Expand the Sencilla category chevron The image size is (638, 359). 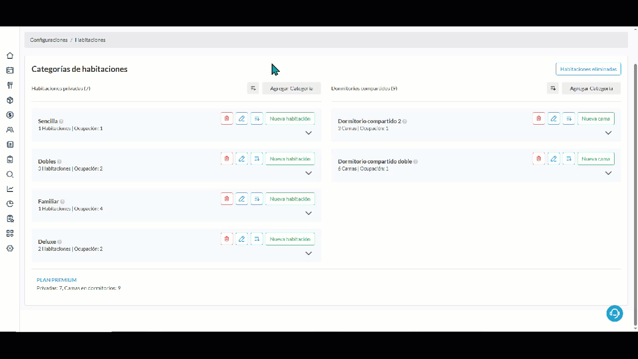[x=309, y=133]
